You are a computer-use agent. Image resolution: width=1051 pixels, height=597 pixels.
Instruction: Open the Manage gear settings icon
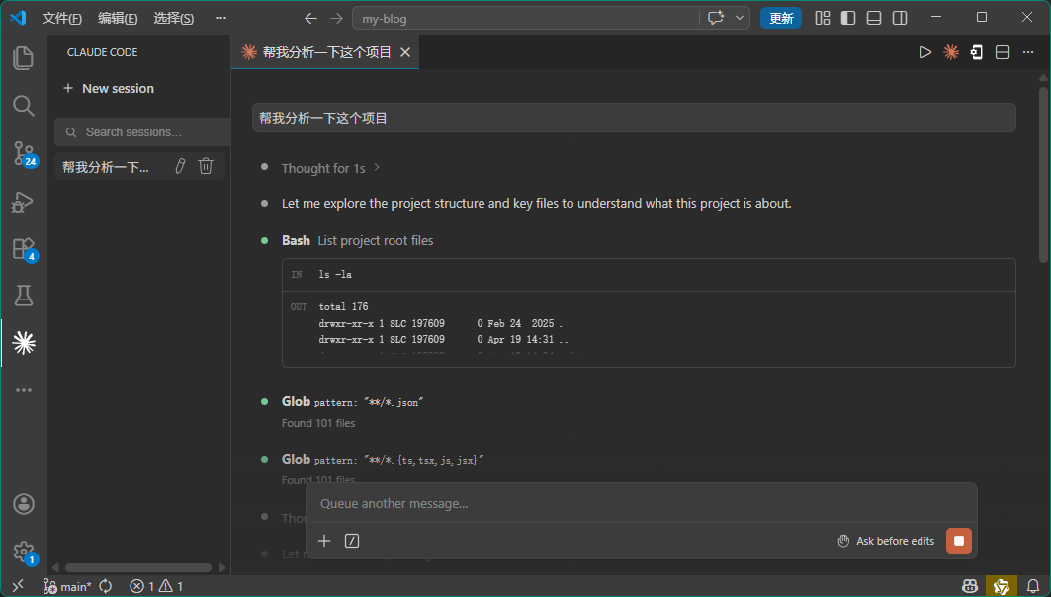[x=24, y=553]
